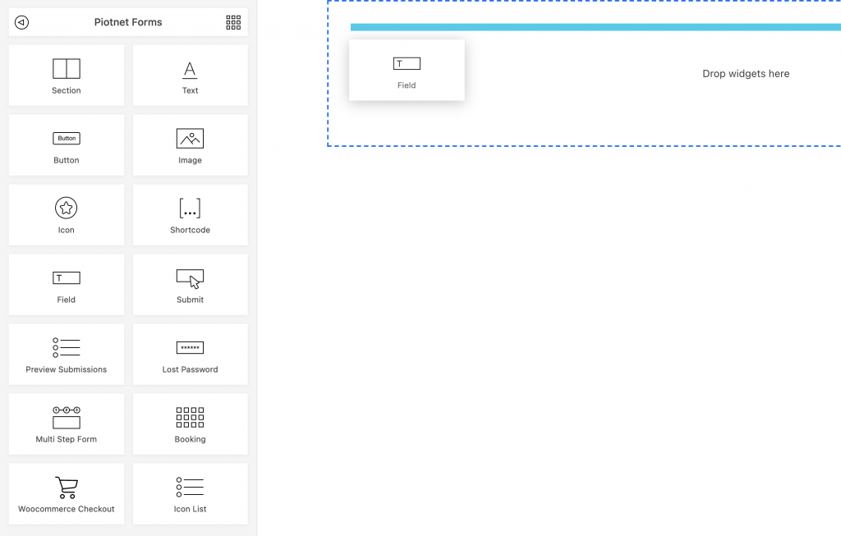
Task: Select the Section widget
Action: (x=67, y=75)
